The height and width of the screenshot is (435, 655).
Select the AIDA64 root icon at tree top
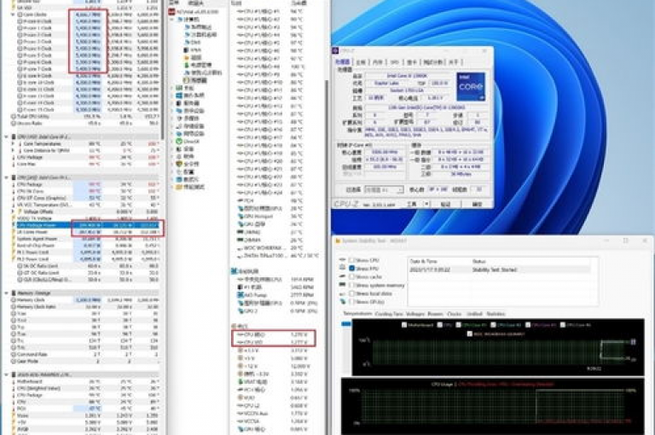click(x=171, y=12)
